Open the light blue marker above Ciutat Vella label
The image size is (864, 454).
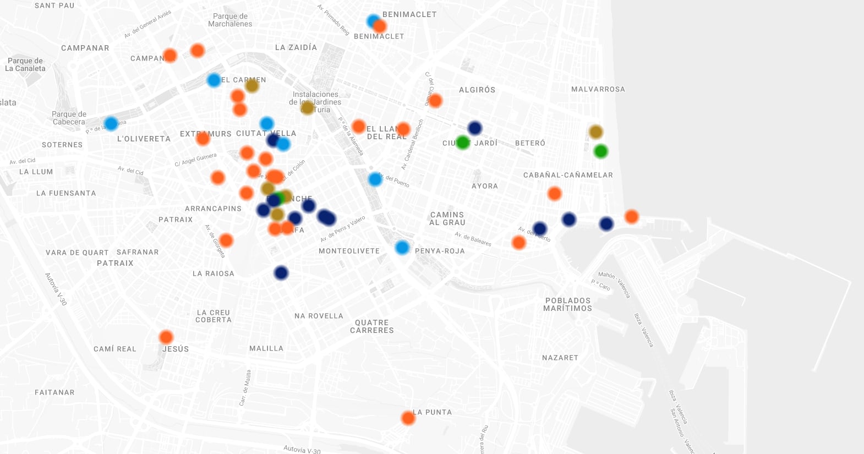click(x=266, y=123)
